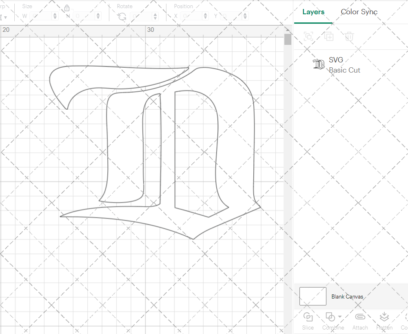
Task: Expand the Combine dropdown arrow
Action: coord(340,317)
